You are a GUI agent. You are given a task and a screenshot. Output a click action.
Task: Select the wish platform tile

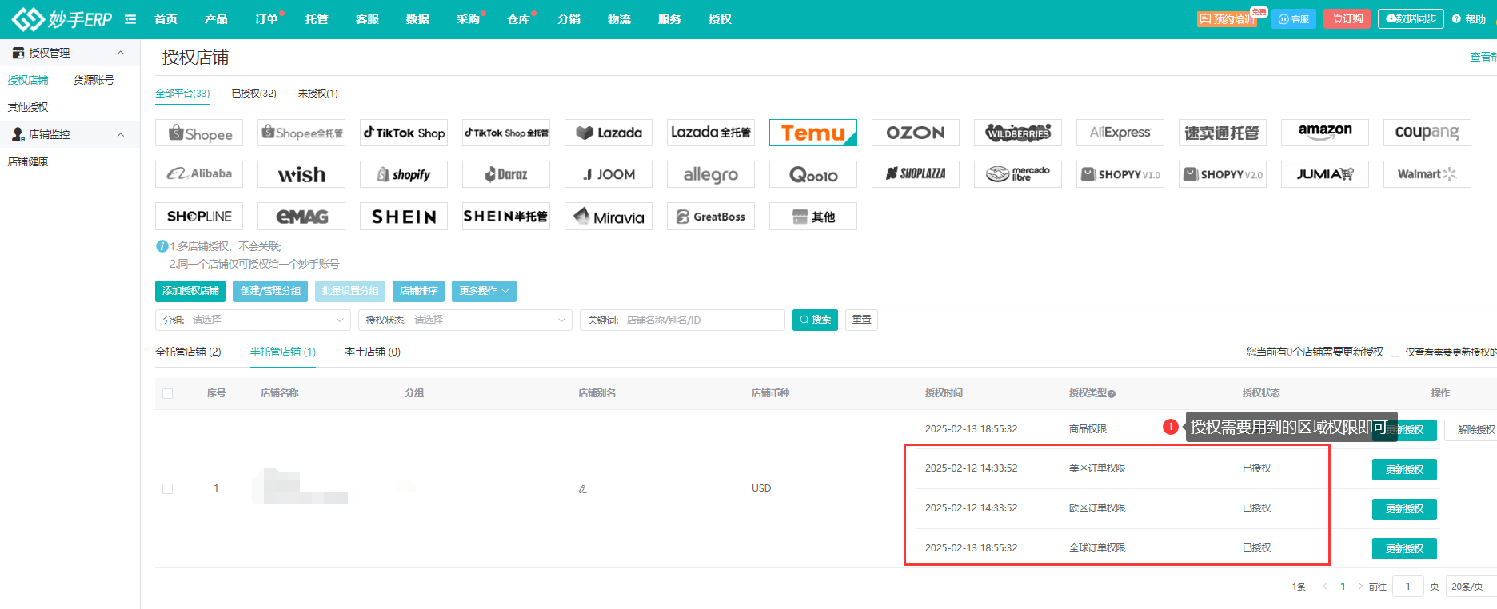pyautogui.click(x=301, y=174)
